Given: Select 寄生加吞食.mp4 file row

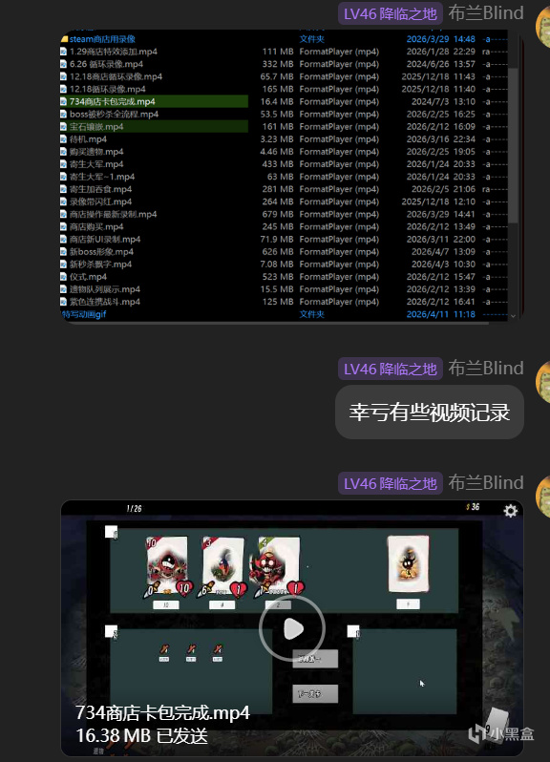Looking at the screenshot, I should coord(285,189).
